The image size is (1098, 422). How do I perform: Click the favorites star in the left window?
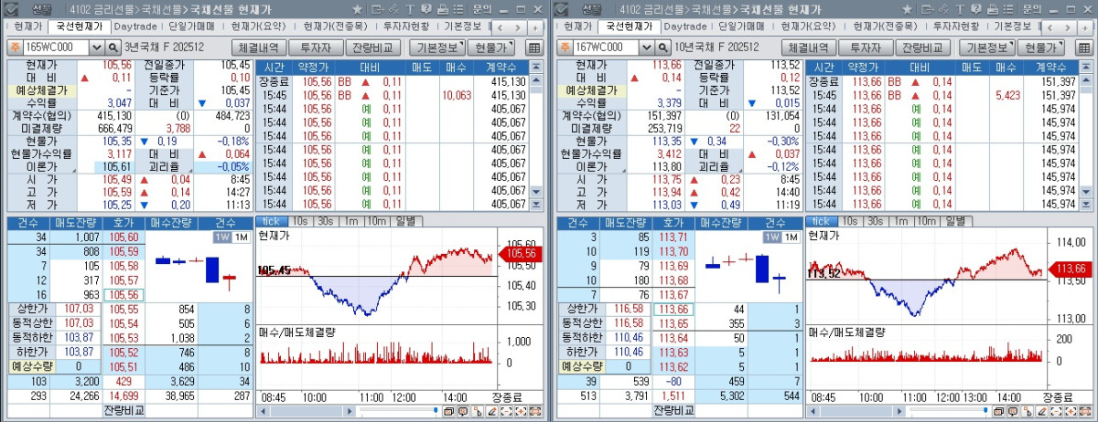point(357,9)
